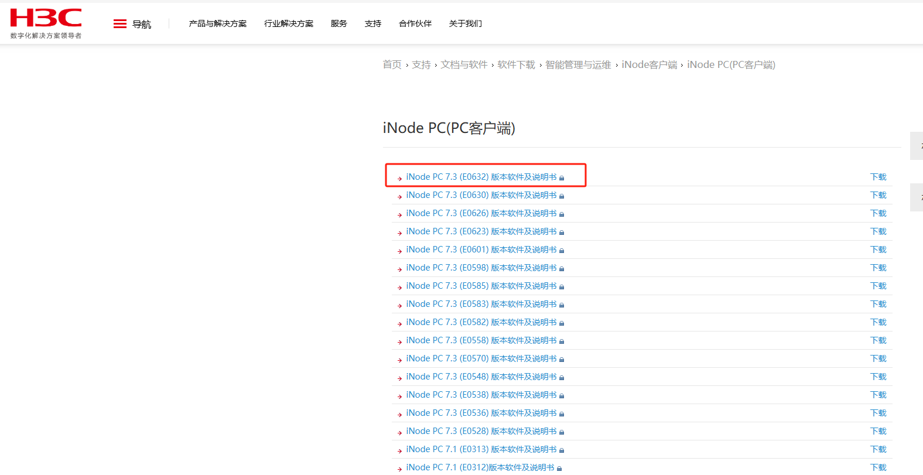Open 智能管理与运维 in the breadcrumb
Screen dimensions: 923x475
pyautogui.click(x=579, y=64)
